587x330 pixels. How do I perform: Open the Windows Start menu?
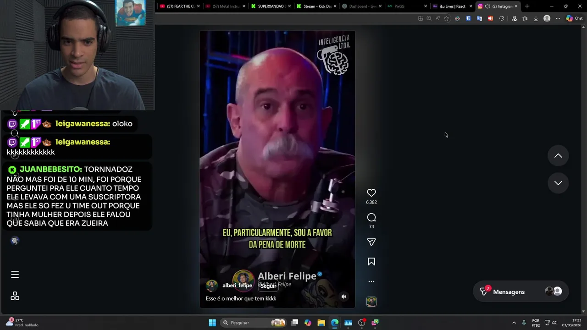(212, 323)
